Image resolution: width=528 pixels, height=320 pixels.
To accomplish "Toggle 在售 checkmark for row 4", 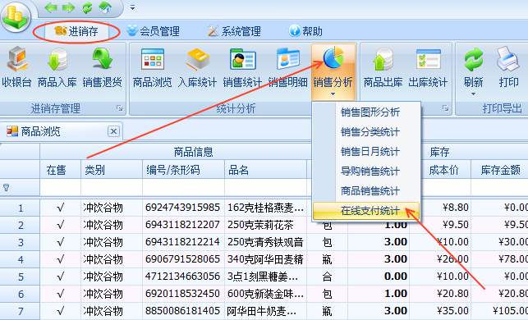I will (60, 259).
